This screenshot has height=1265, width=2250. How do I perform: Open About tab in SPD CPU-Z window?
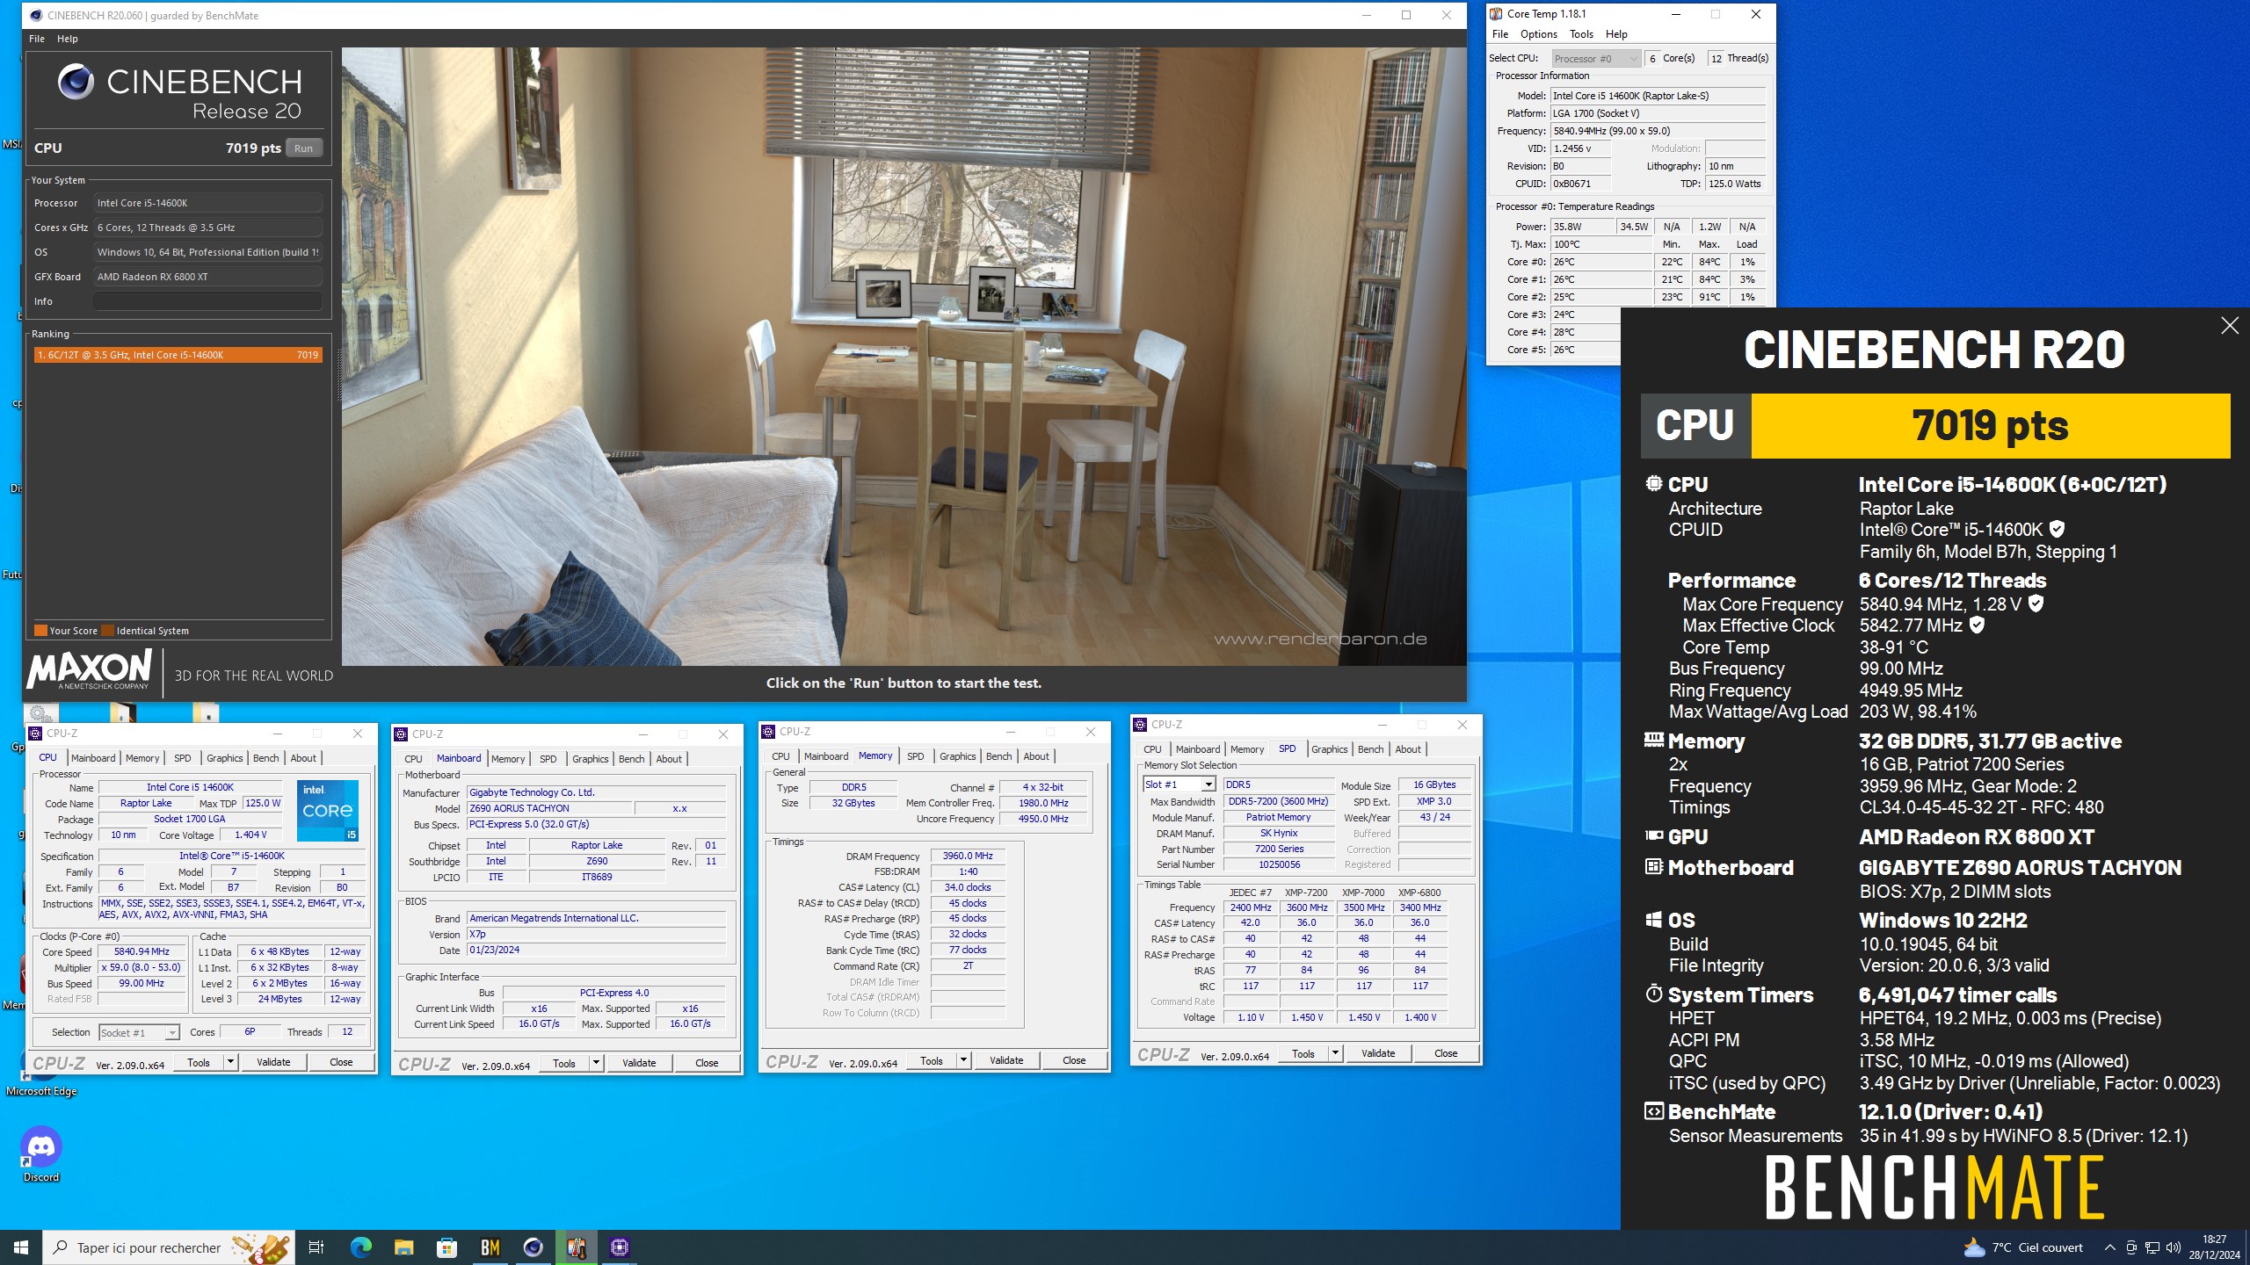coord(1408,749)
